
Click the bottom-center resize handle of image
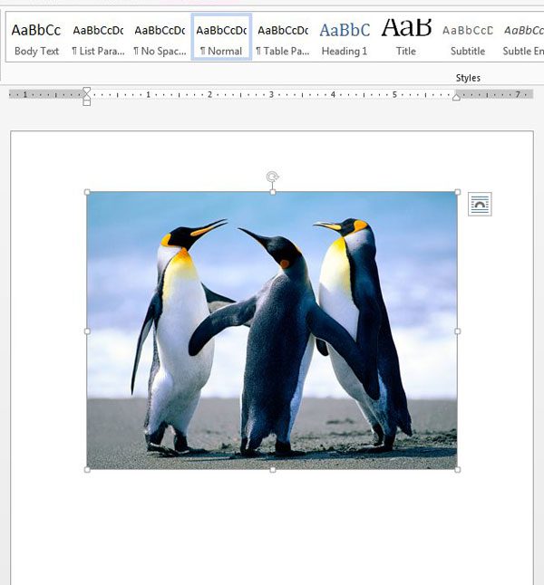[272, 469]
